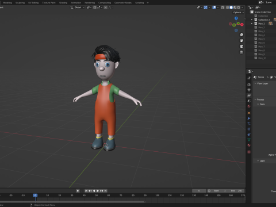The height and width of the screenshot is (207, 276).
Task: Click the current frame number field
Action: 199,191
